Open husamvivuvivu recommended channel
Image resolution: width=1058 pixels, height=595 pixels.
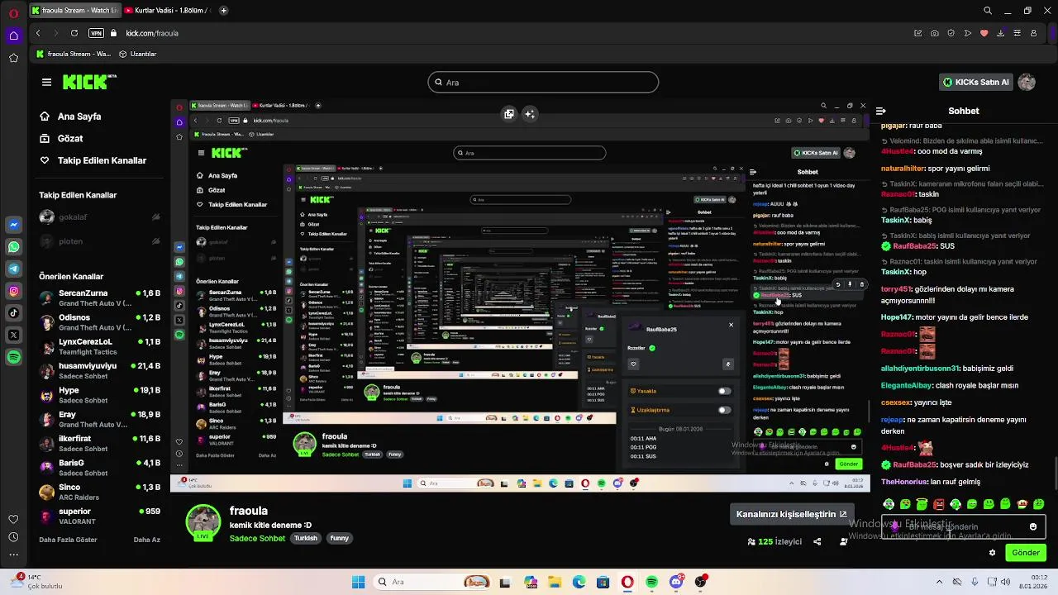[99, 371]
